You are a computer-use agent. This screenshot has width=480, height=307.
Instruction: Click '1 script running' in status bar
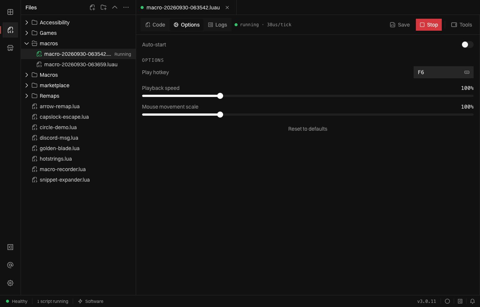coord(52,301)
